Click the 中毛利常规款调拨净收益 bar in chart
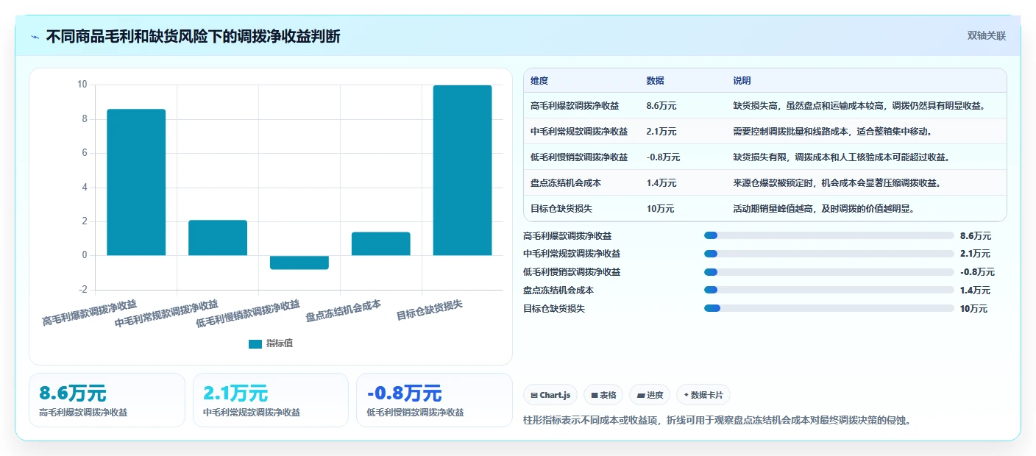1036x456 pixels. [218, 238]
